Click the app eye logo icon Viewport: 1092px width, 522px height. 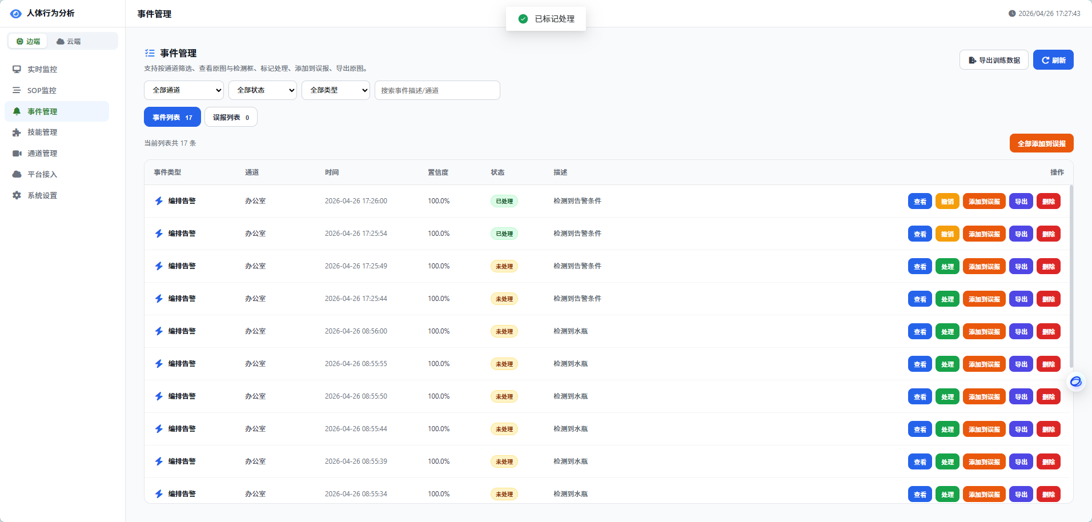[x=16, y=13]
